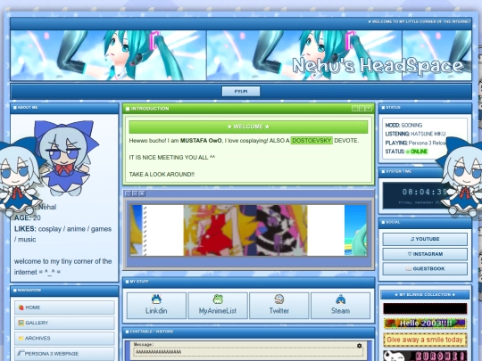Screen dimensions: 482x361
Task: Click the PYLPI button in the top bar
Action: click(x=241, y=91)
